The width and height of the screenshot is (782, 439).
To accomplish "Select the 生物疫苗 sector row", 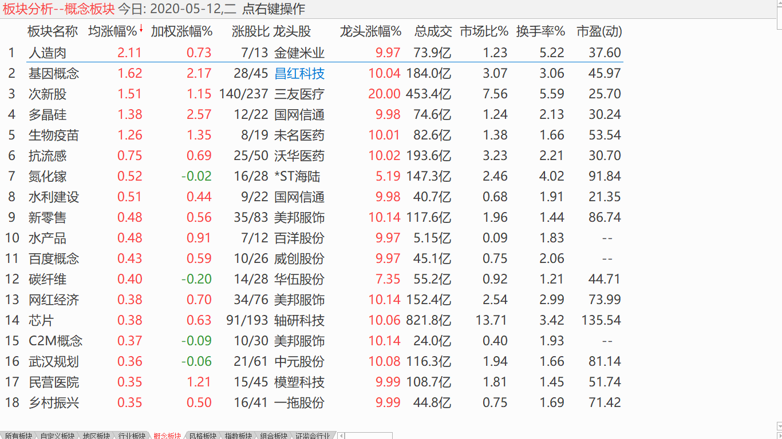I will [x=313, y=135].
